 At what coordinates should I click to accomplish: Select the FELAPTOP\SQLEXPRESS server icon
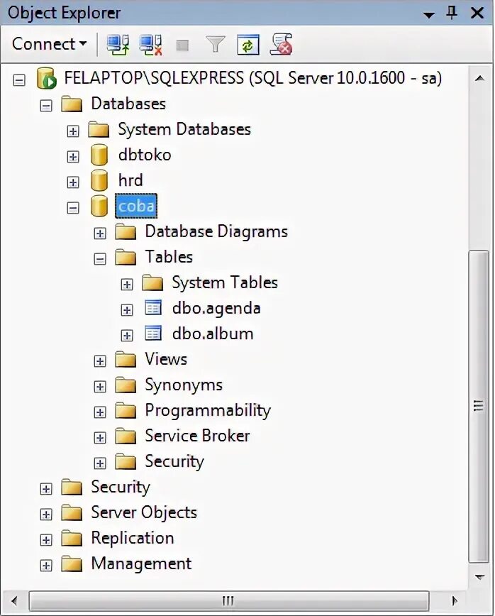click(x=47, y=78)
